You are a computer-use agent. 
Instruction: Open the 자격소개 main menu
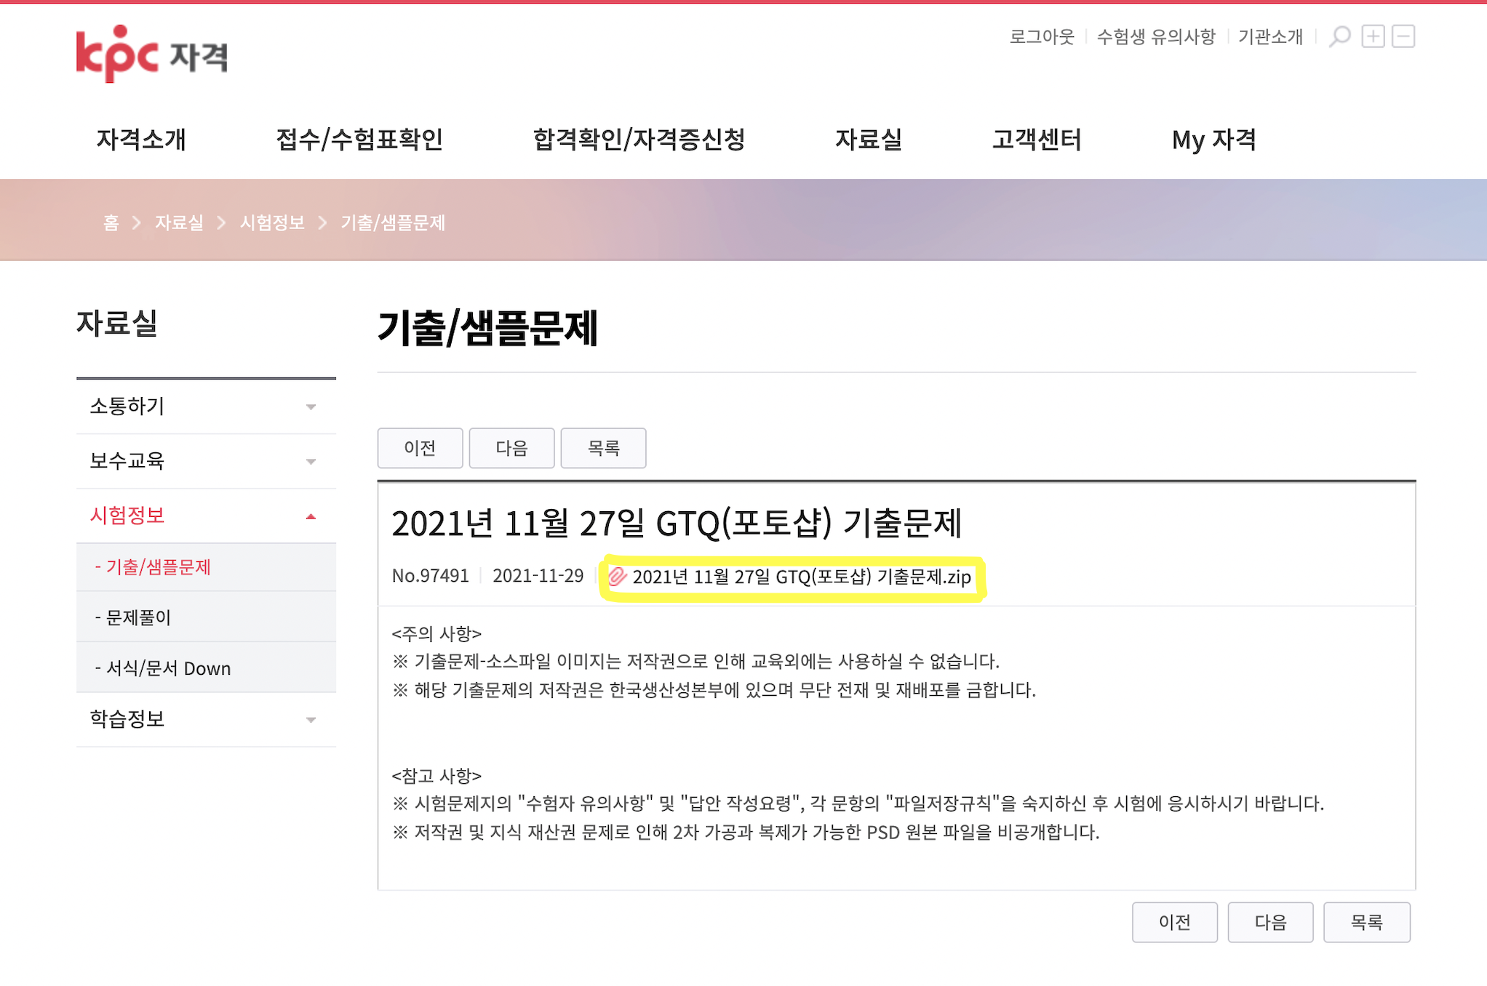click(141, 140)
